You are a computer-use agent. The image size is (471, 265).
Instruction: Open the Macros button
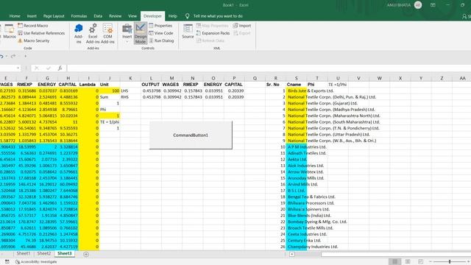10,31
